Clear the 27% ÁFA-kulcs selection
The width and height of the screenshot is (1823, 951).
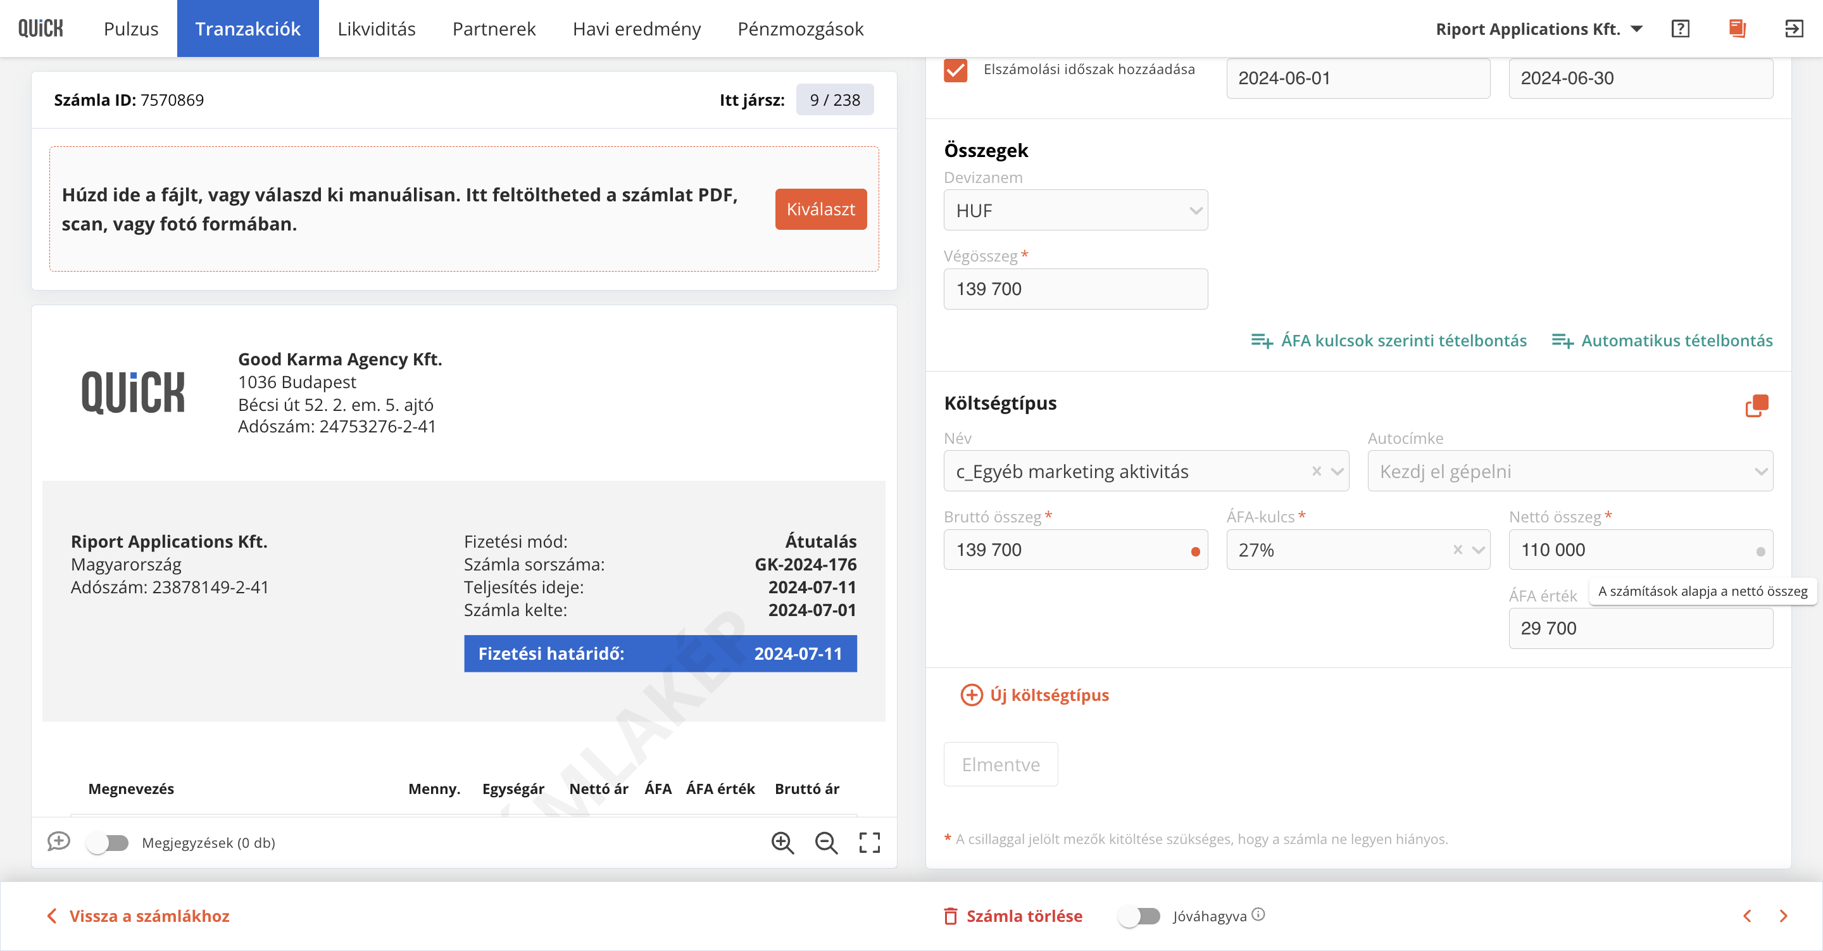[1458, 550]
